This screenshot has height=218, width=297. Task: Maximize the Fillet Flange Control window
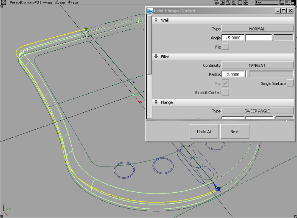pos(284,11)
